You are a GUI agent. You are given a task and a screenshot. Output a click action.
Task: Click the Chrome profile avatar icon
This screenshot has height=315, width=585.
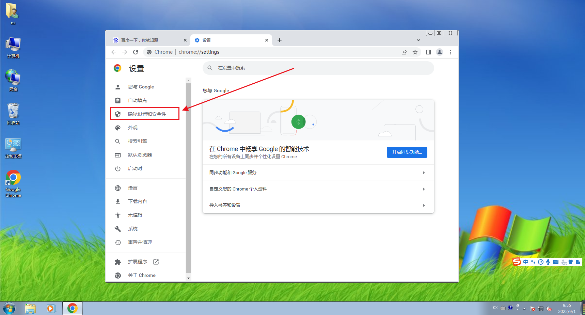439,52
